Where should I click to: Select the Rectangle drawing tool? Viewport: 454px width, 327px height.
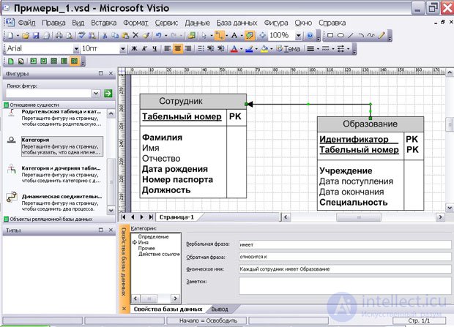(x=330, y=35)
